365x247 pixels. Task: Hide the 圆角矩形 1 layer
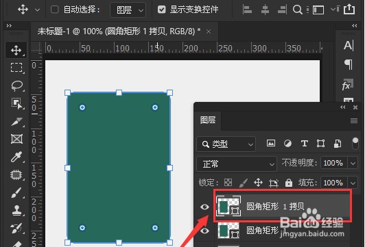pyautogui.click(x=204, y=231)
